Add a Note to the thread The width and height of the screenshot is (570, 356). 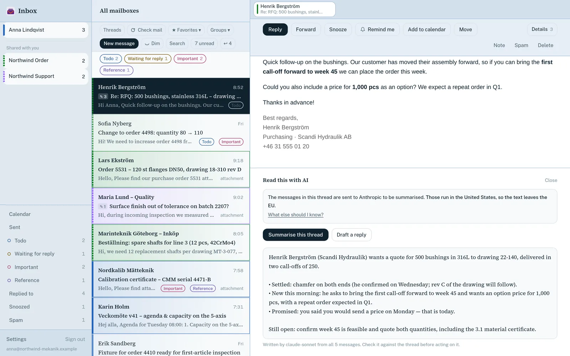499,46
